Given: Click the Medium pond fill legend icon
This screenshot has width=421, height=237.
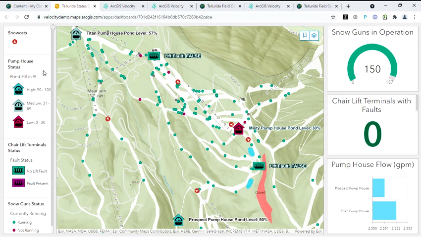Looking at the screenshot, I should tap(18, 105).
